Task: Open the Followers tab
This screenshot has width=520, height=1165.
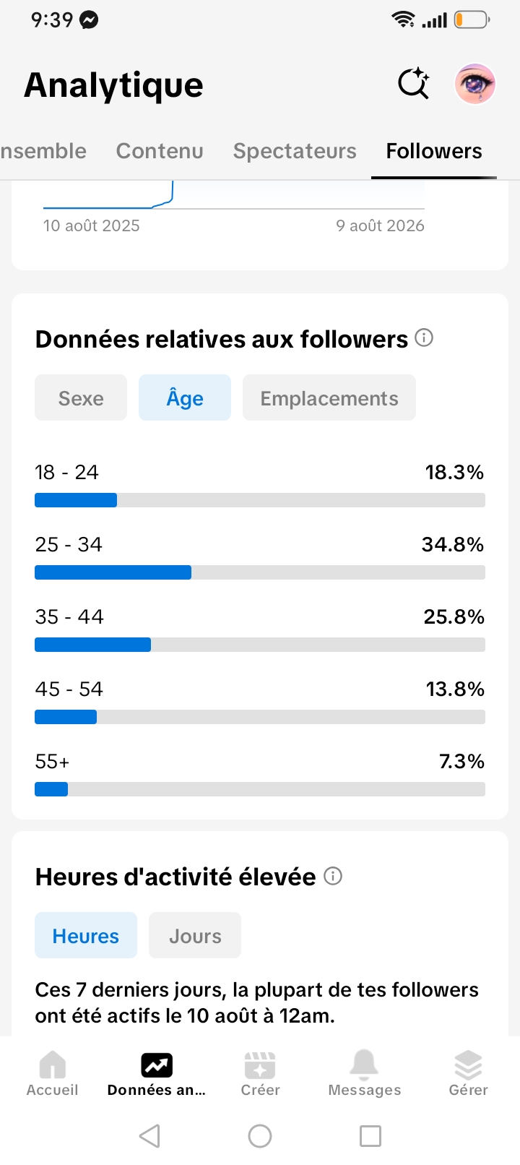Action: click(x=434, y=151)
